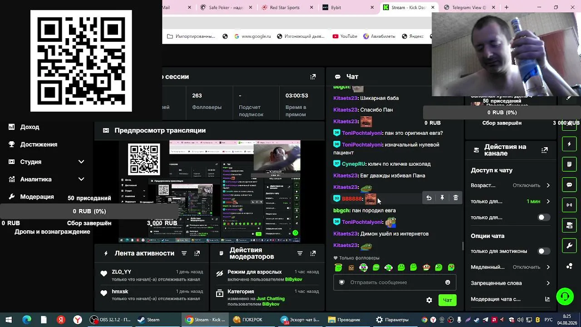Open the lightning activity widget in right sidebar
Viewport: 581px width, 327px height.
pos(569,144)
